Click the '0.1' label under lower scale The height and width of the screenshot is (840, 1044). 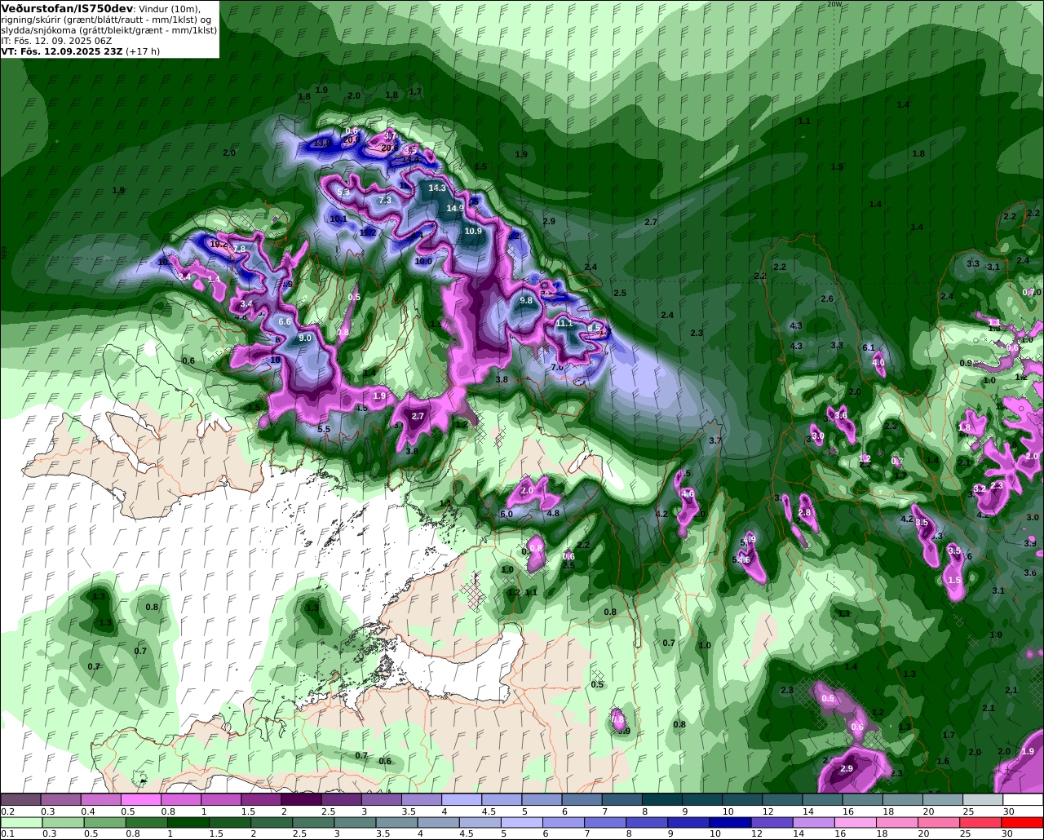[7, 834]
